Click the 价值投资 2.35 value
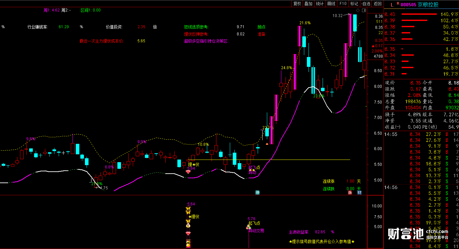This screenshot has height=249, width=459. tap(141, 27)
